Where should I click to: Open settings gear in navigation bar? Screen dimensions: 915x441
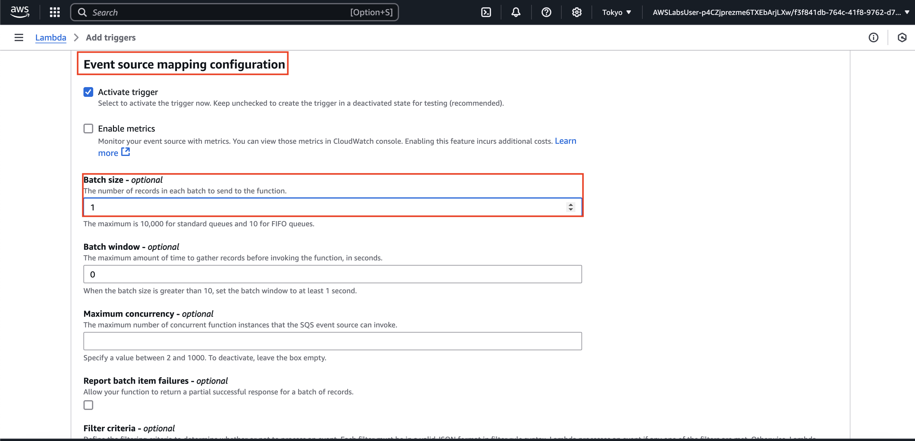click(577, 12)
